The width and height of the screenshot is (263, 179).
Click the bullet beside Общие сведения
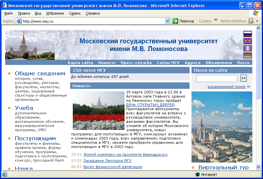coord(9,73)
